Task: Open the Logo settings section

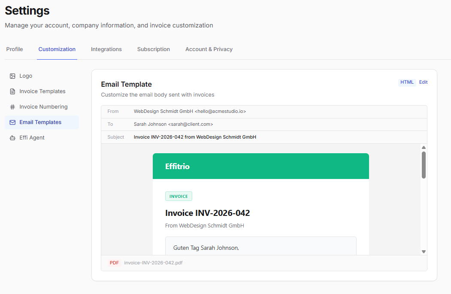Action: (42, 76)
